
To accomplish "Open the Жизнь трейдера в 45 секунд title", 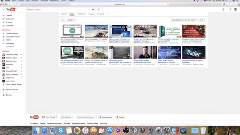I will (x=96, y=39).
